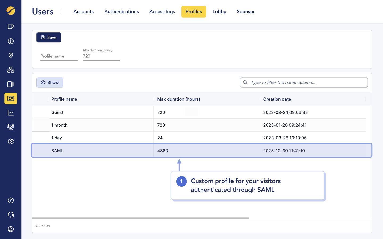
Task: Click the account profile icon at sidebar bottom
Action: [x=11, y=229]
